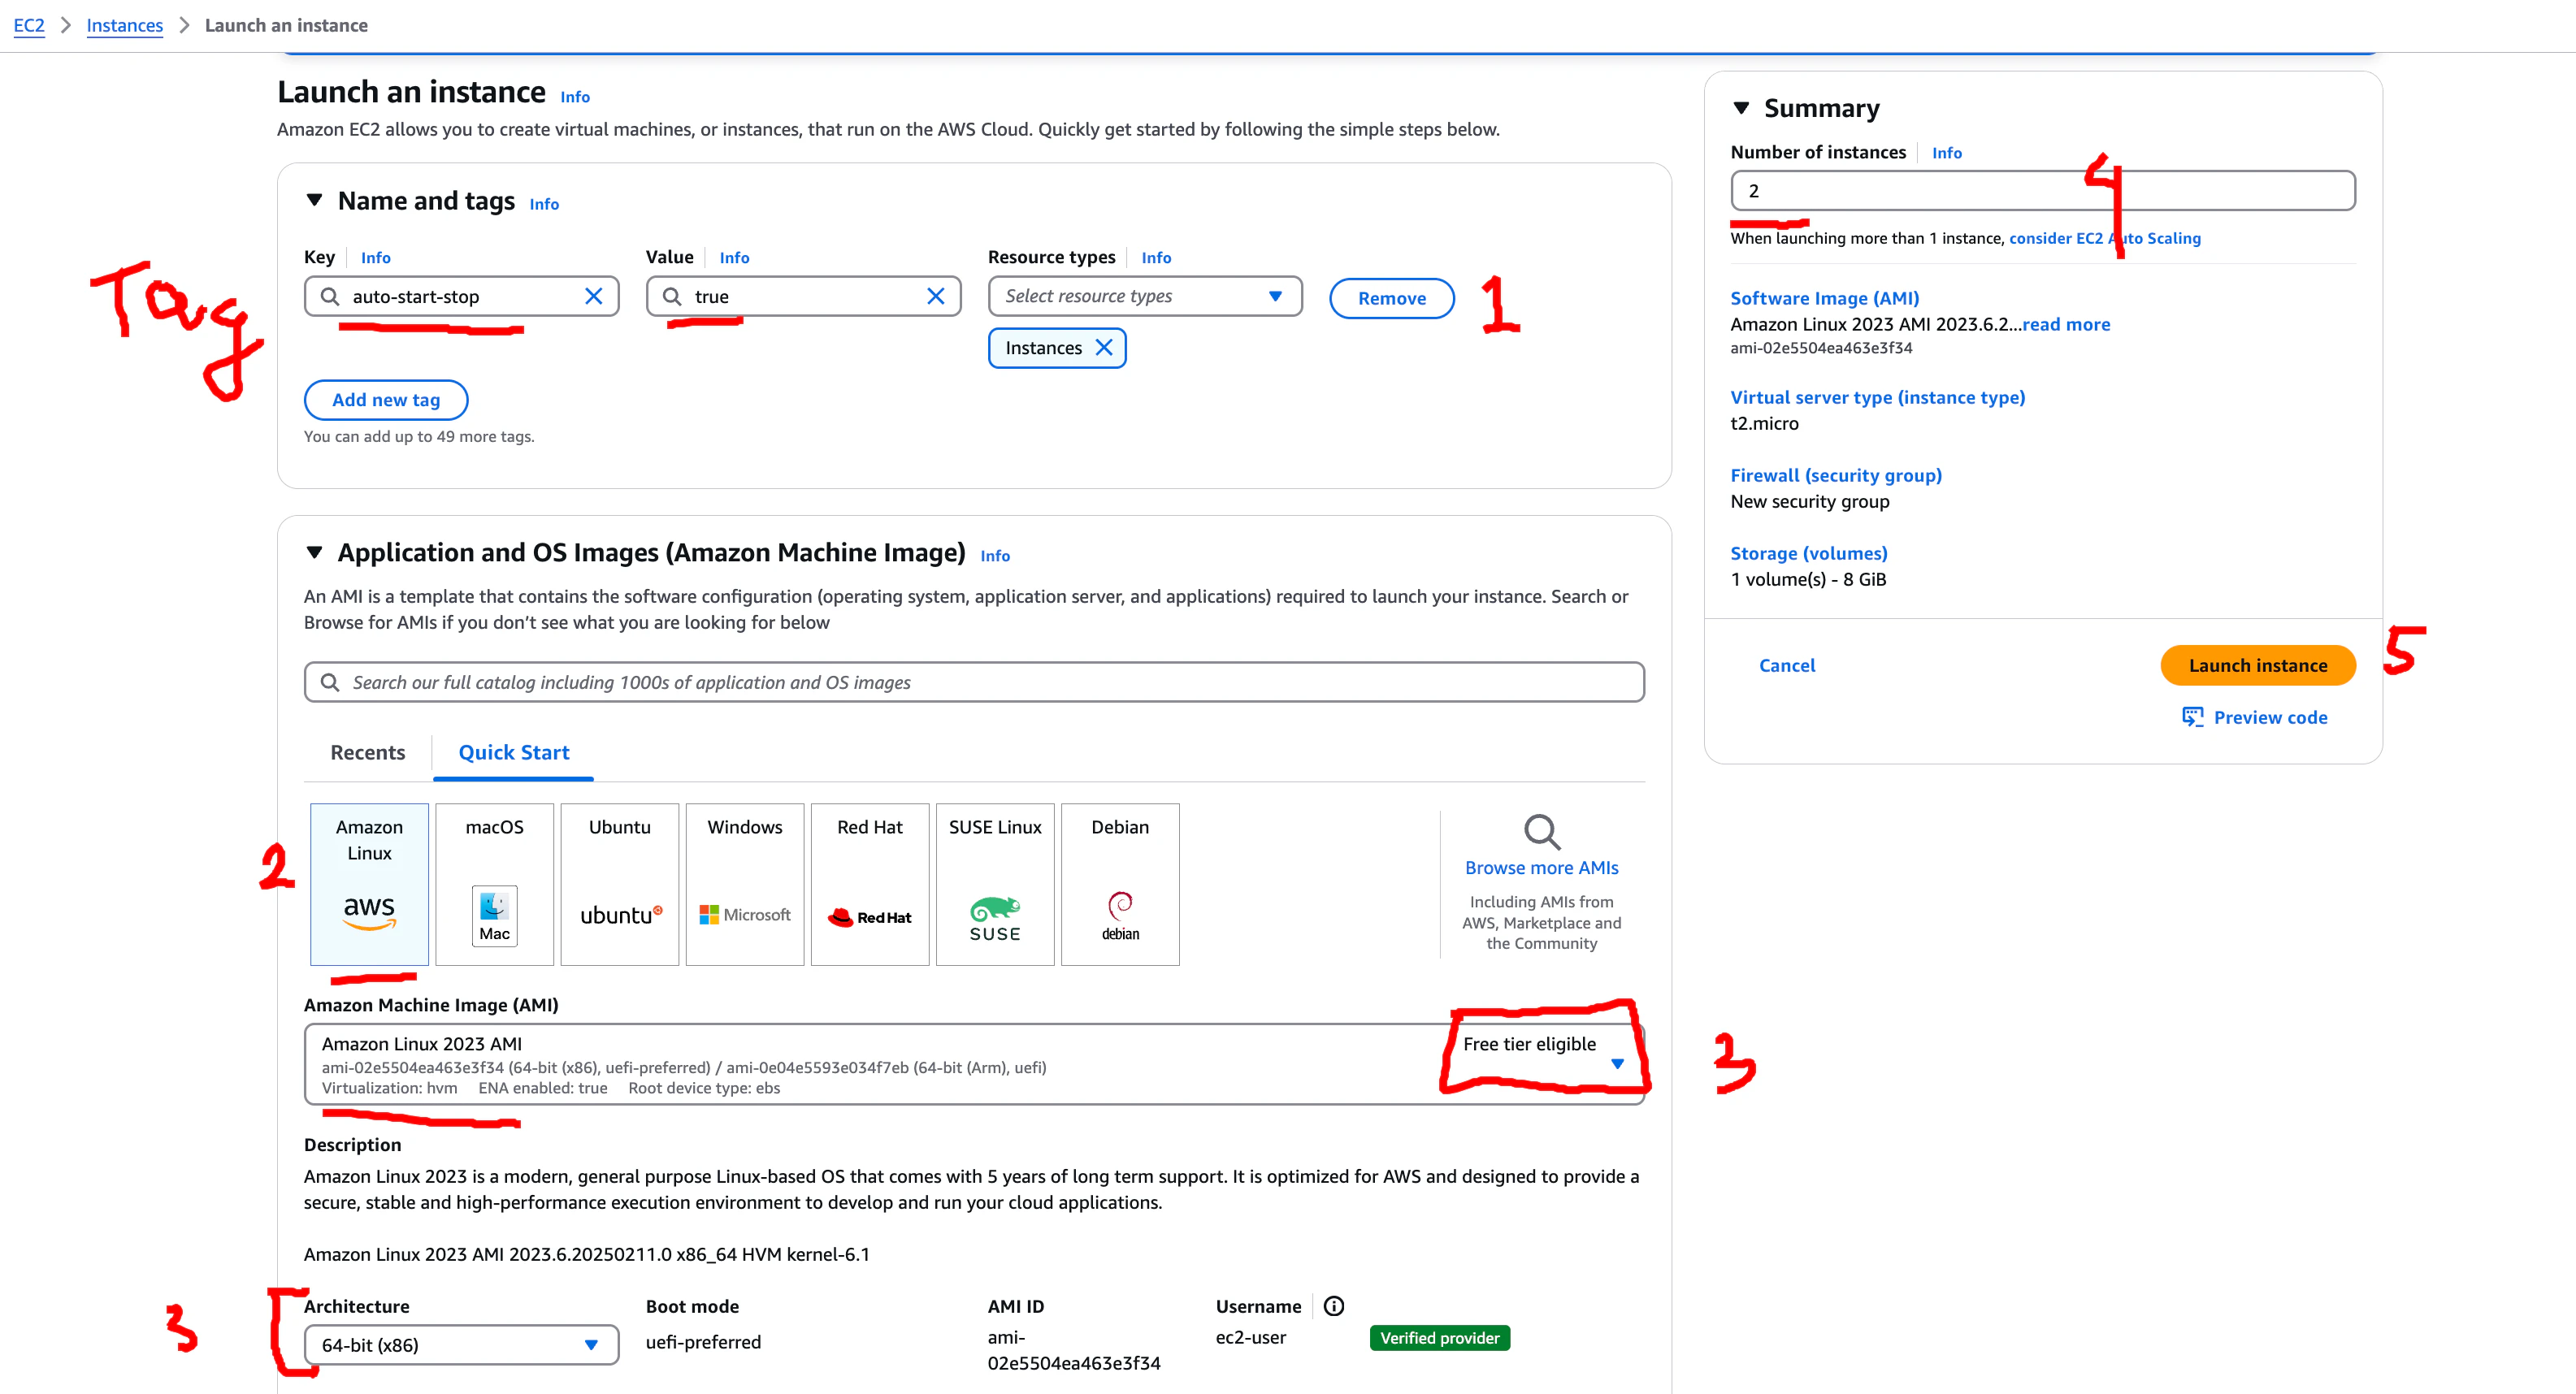Click the Software Image (AMI) summary link

(x=1825, y=298)
